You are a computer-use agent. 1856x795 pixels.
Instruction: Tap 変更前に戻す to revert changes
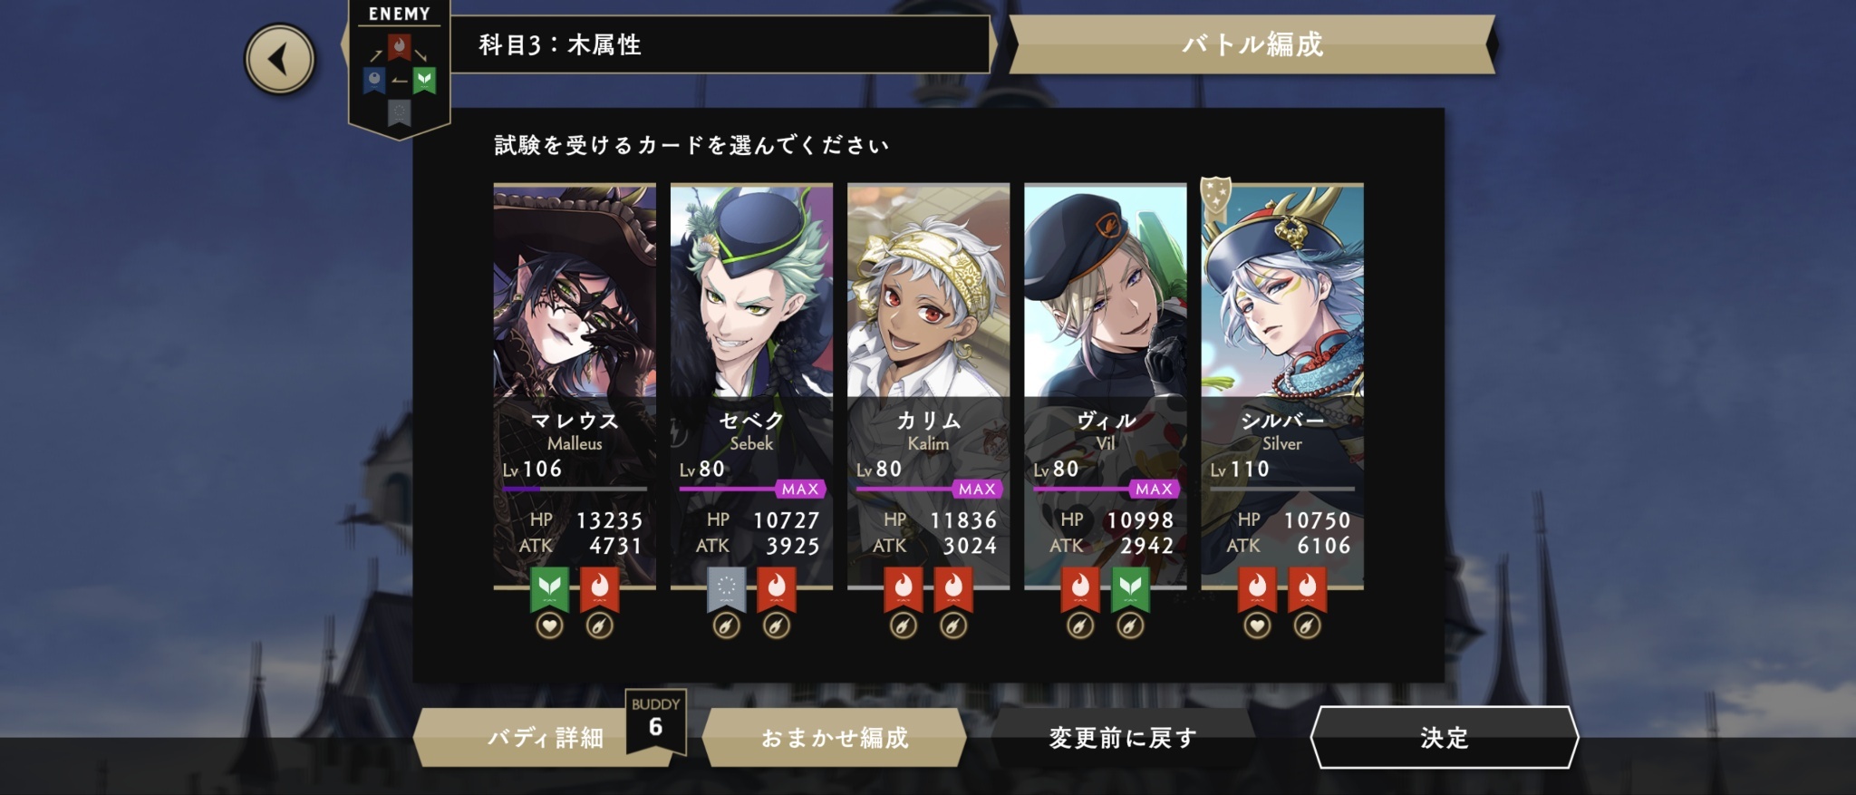(x=1123, y=737)
